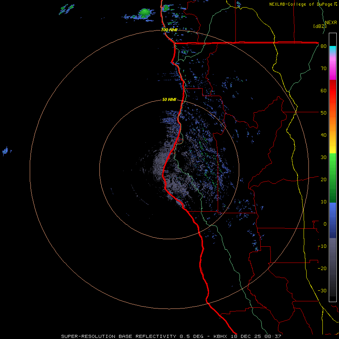The width and height of the screenshot is (339, 339).
Task: Click the 70 value on dBZ scale
Action: 324,69
